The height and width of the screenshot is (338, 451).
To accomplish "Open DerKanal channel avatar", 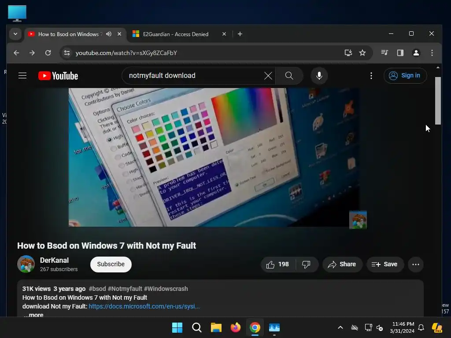I will [x=26, y=264].
